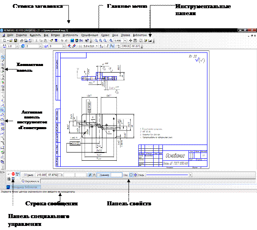Toggle the Radius button in property panel

(x=94, y=175)
